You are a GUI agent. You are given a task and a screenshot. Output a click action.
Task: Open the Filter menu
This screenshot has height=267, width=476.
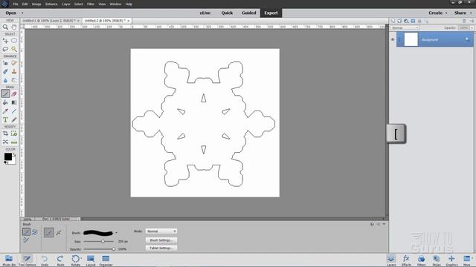pyautogui.click(x=91, y=4)
